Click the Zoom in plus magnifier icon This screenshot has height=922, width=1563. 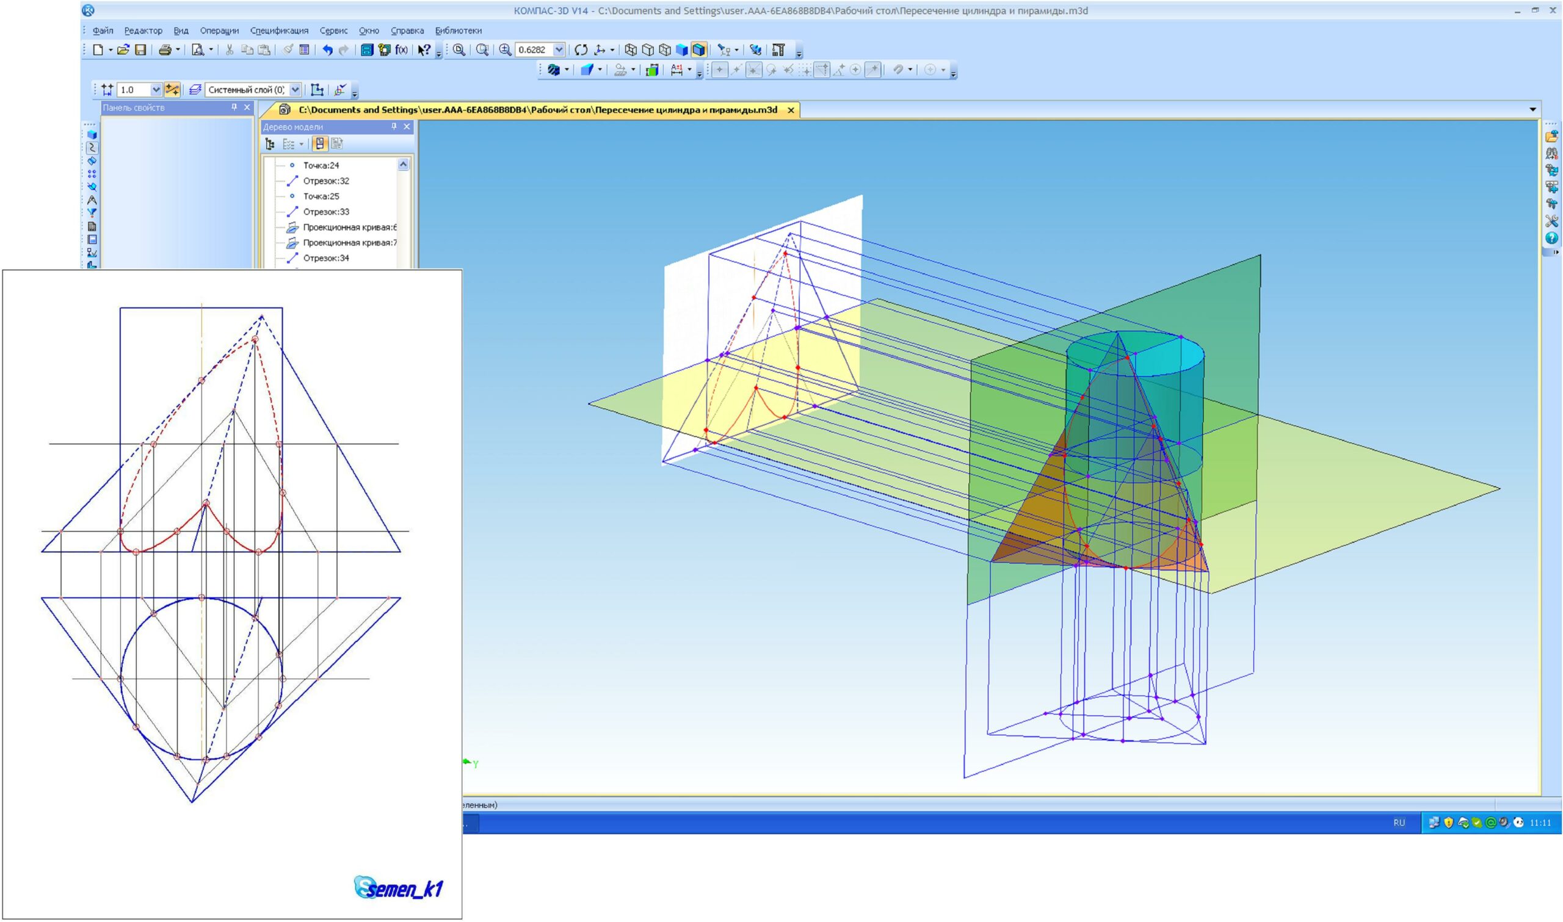tap(506, 49)
